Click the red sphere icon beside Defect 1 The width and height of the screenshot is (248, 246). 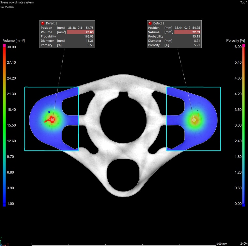pyautogui.click(x=43, y=23)
